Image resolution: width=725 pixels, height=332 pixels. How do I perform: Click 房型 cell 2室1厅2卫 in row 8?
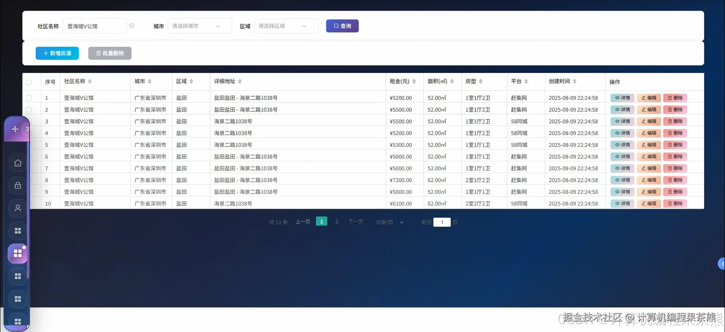pyautogui.click(x=478, y=180)
